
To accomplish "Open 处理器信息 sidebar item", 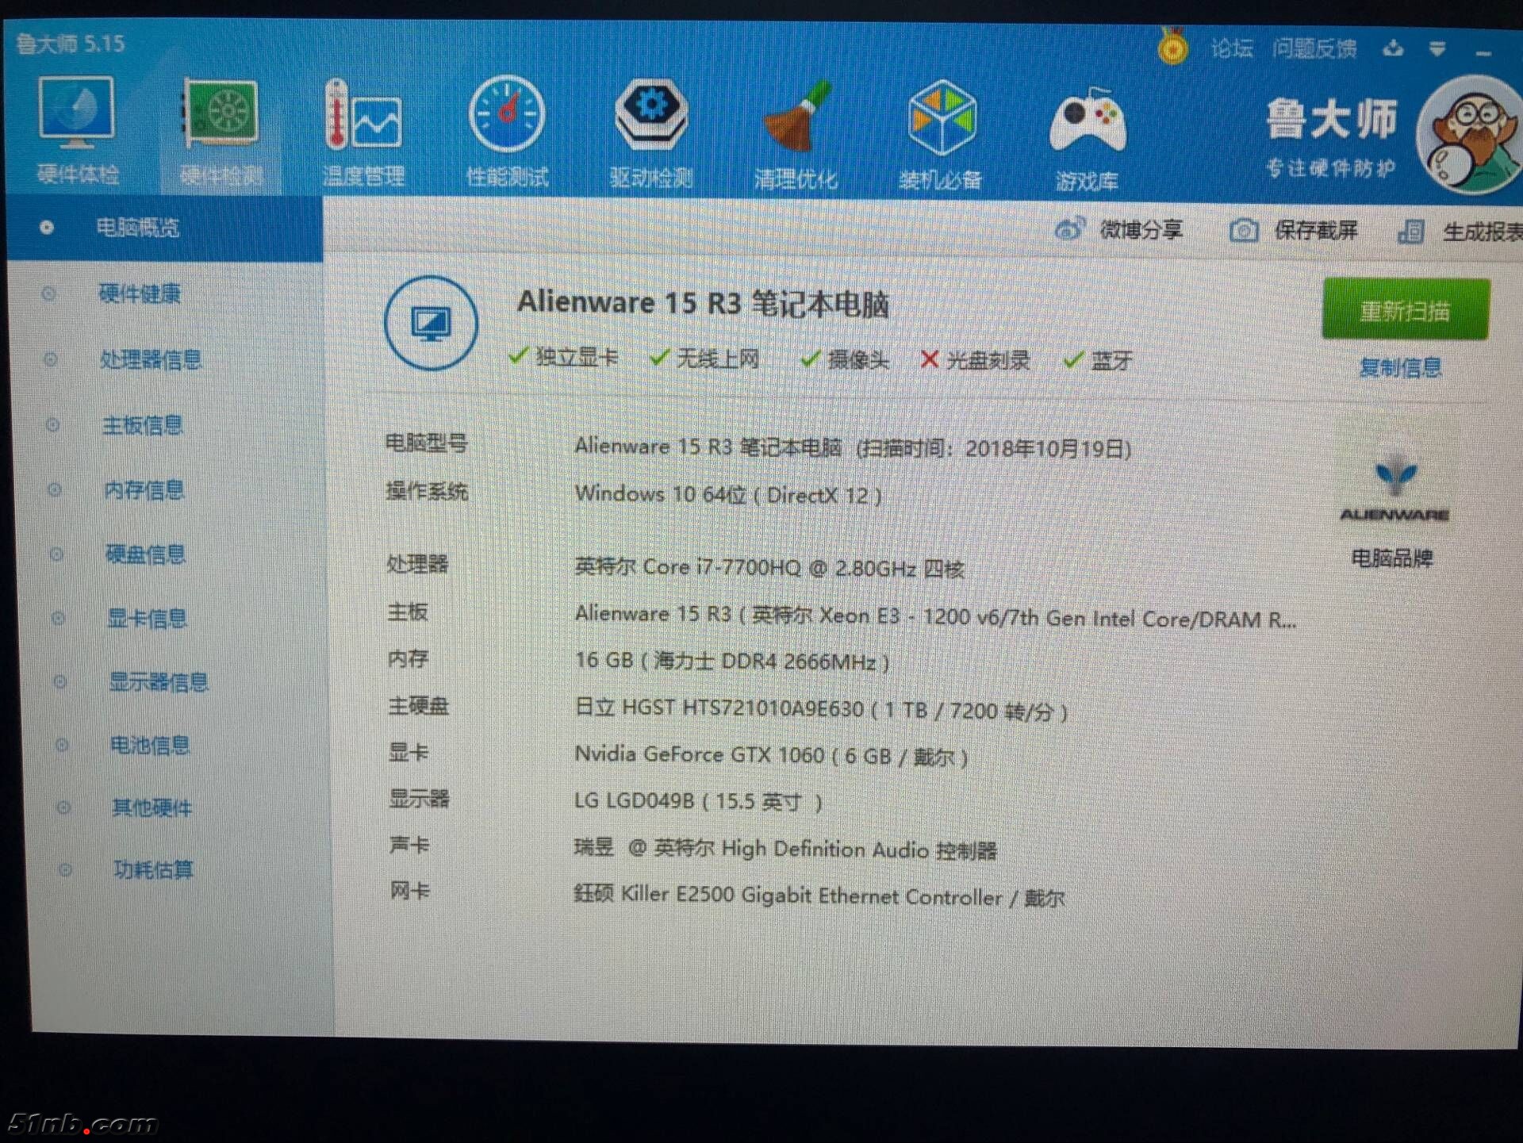I will (x=151, y=360).
